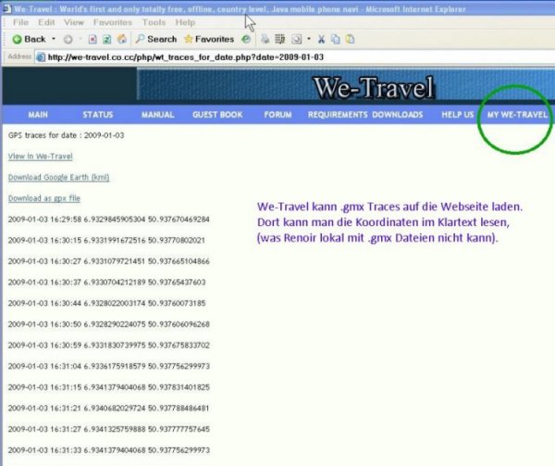The image size is (555, 466).
Task: Open the Help menu
Action: [185, 22]
